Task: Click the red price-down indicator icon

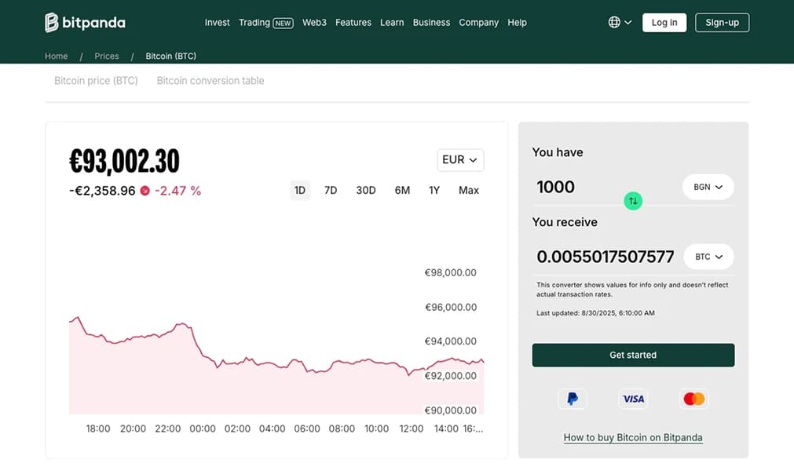Action: pos(145,191)
